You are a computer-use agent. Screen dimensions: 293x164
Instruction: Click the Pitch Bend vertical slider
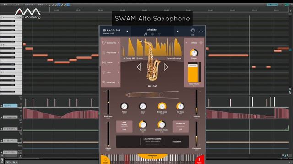pyautogui.click(x=108, y=102)
